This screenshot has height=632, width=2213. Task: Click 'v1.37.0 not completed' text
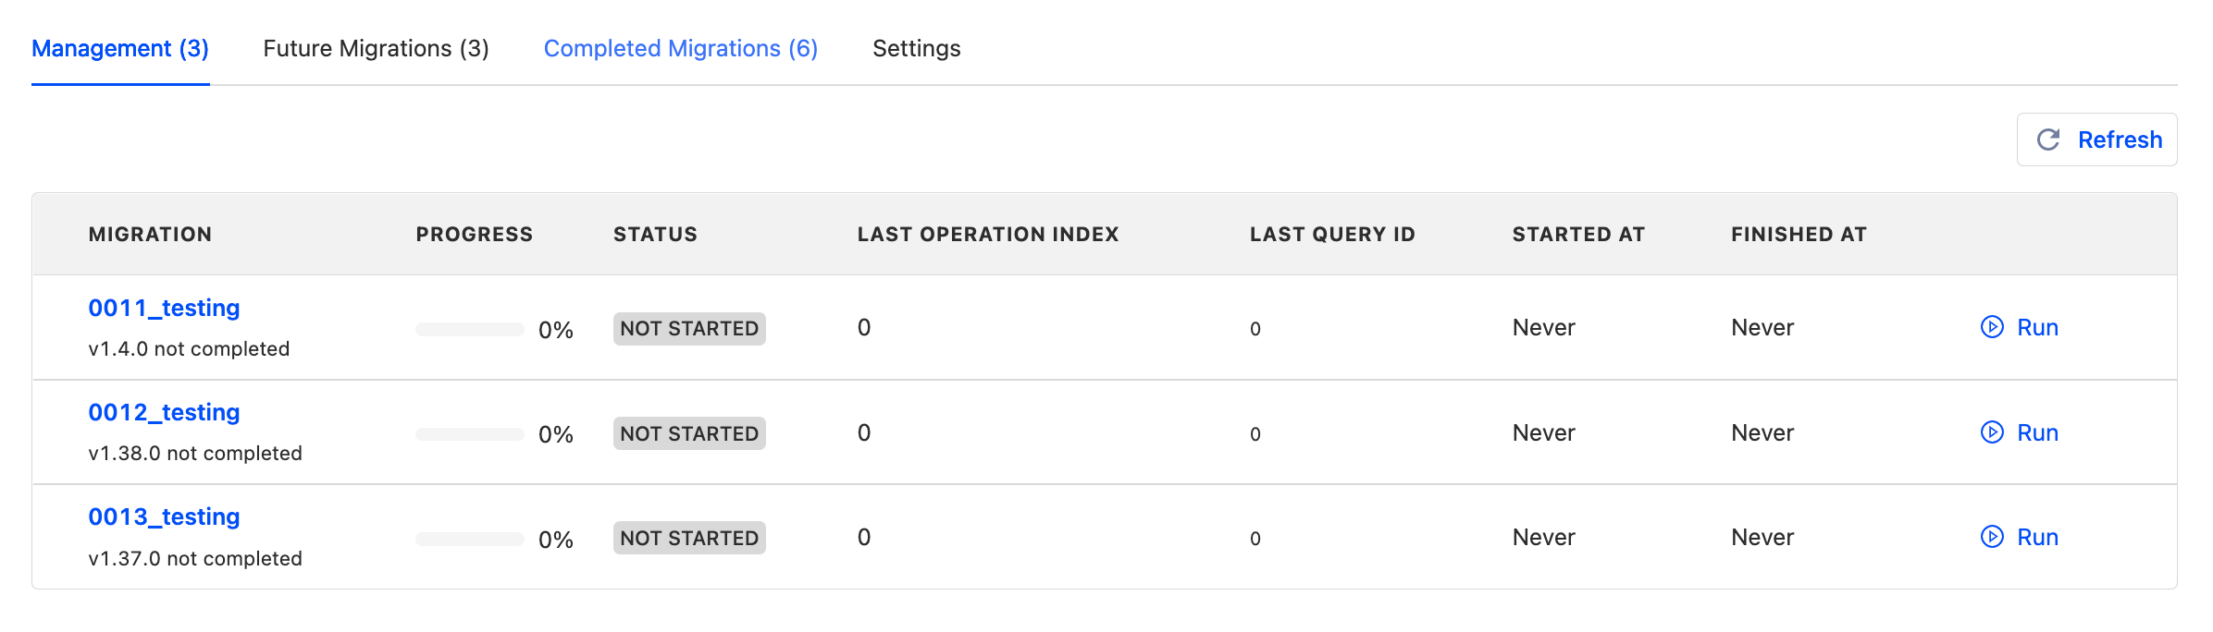(x=195, y=559)
